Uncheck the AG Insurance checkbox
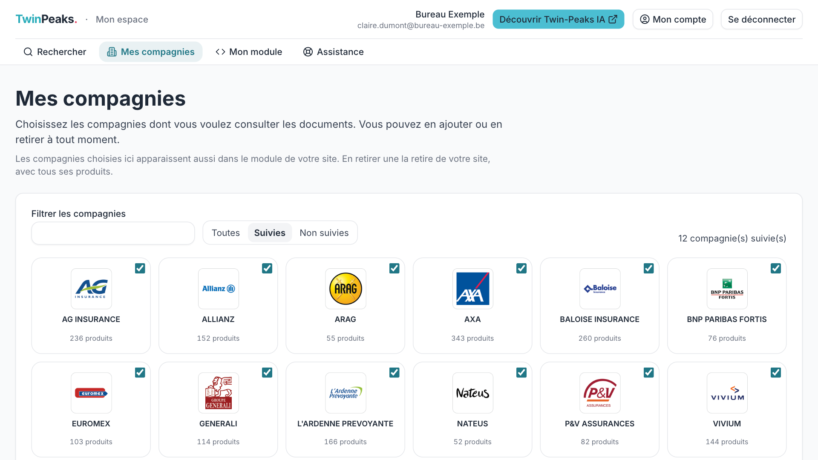Image resolution: width=818 pixels, height=460 pixels. click(140, 268)
